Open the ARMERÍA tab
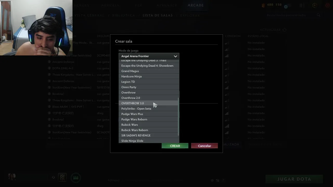Viewport: 333px width, 187px height. click(x=110, y=5)
